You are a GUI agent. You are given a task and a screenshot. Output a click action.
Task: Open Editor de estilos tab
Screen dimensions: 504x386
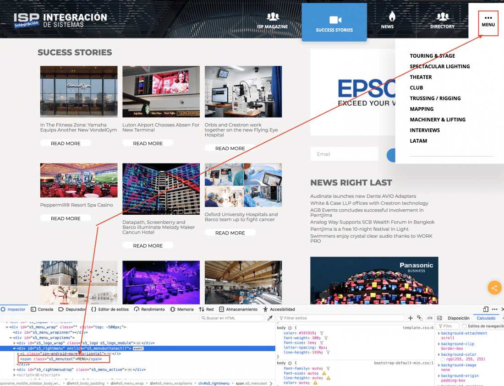click(110, 309)
